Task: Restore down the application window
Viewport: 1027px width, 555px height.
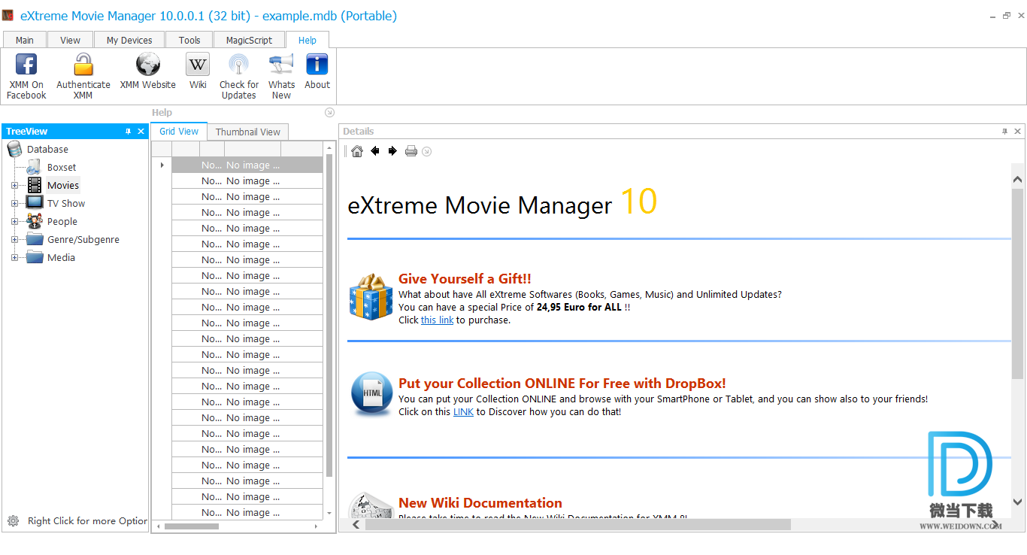Action: [x=1006, y=16]
